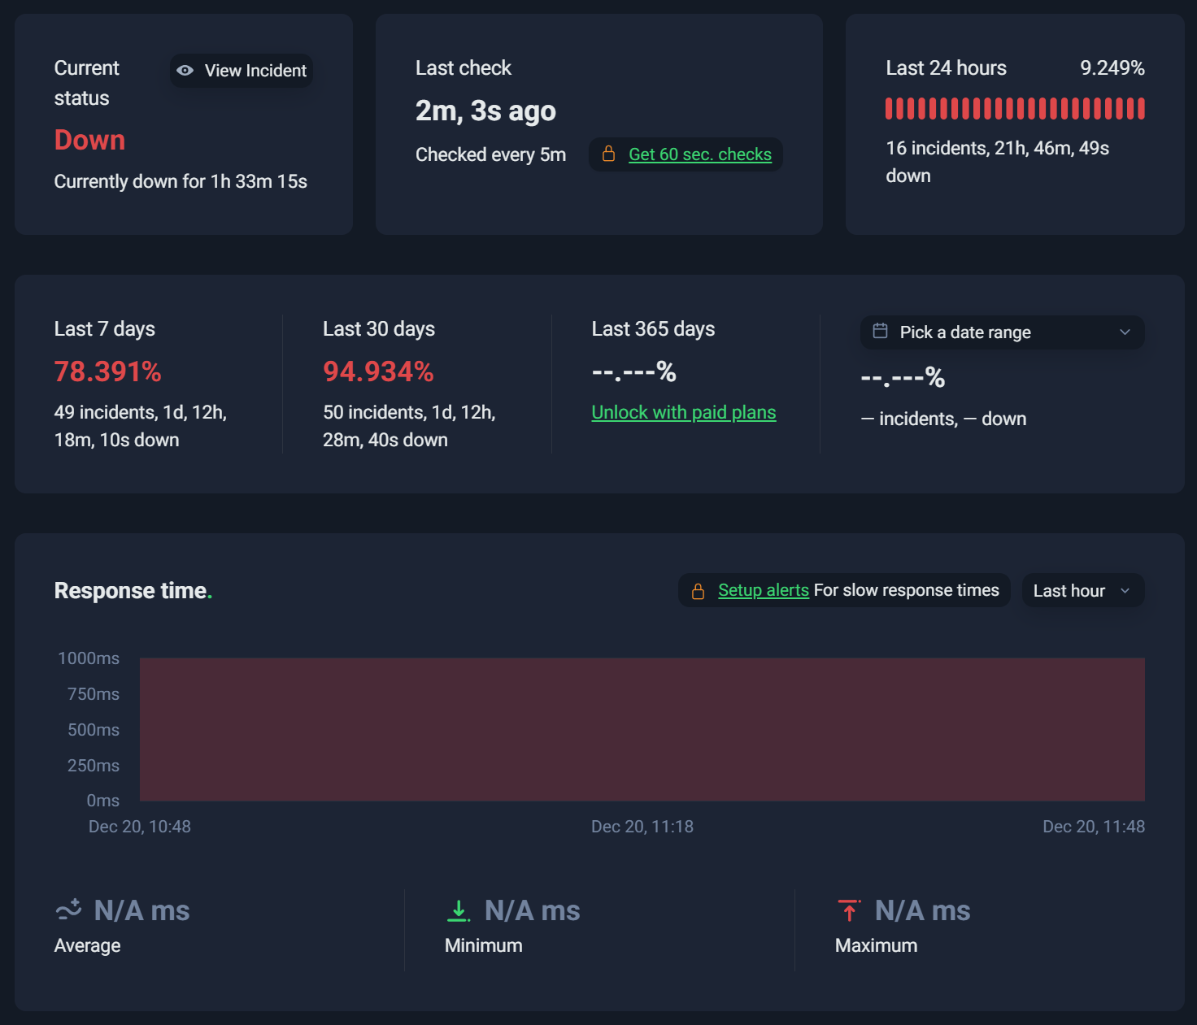1197x1025 pixels.
Task: Select the Last 30 days 94.934% uptime figure
Action: pyautogui.click(x=378, y=371)
